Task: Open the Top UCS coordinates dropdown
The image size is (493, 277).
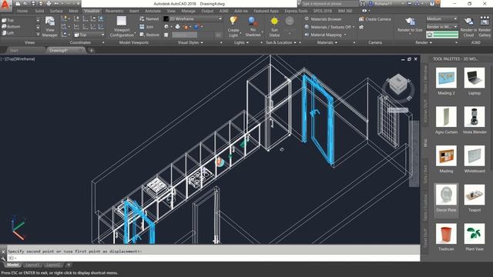Action: click(89, 35)
